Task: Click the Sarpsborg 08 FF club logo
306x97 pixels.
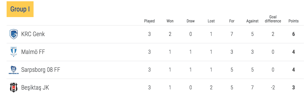Action: 13,70
